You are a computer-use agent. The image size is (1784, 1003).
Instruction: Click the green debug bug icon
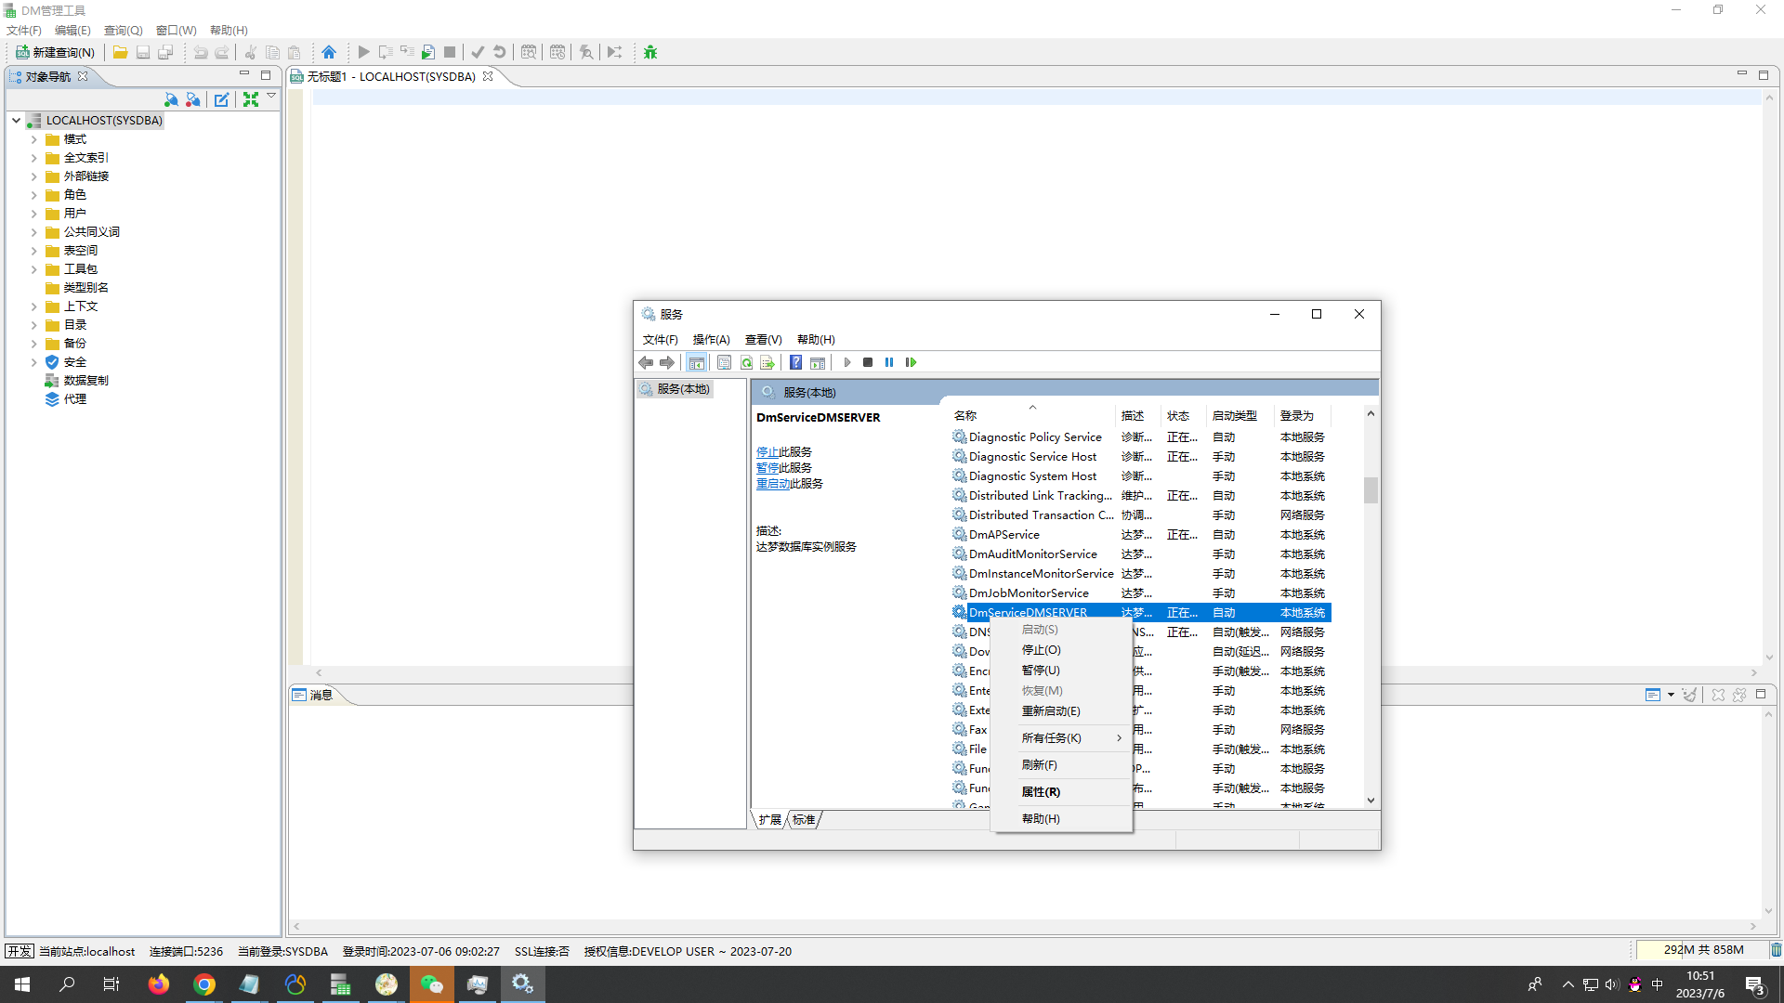point(650,52)
